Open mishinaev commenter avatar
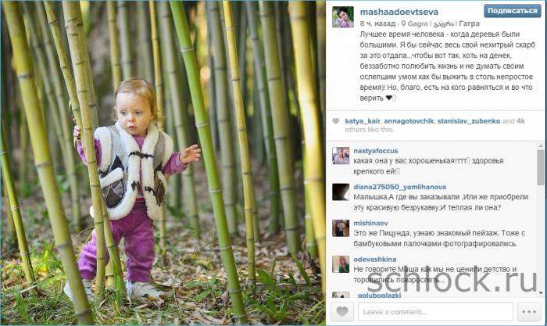 (341, 228)
